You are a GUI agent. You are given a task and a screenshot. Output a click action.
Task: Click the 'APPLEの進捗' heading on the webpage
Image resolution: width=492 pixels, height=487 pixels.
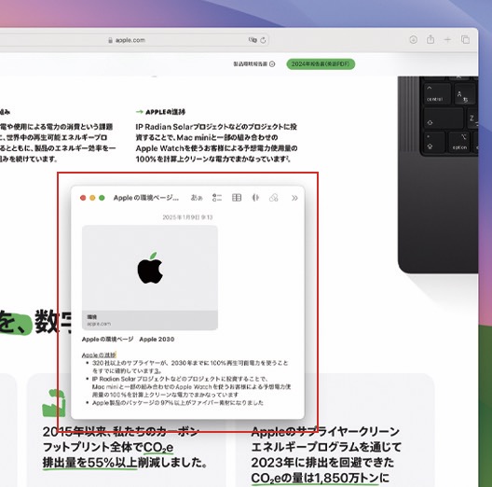(165, 112)
